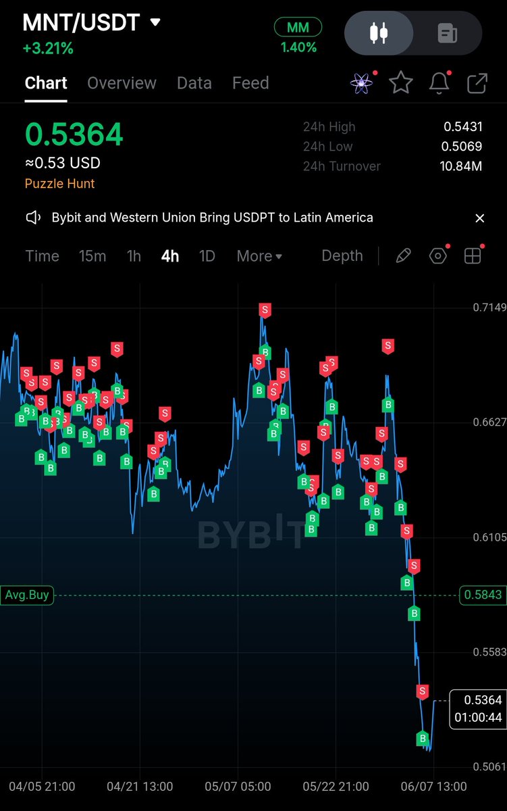
Task: Tap the announcement speaker icon
Action: point(34,218)
